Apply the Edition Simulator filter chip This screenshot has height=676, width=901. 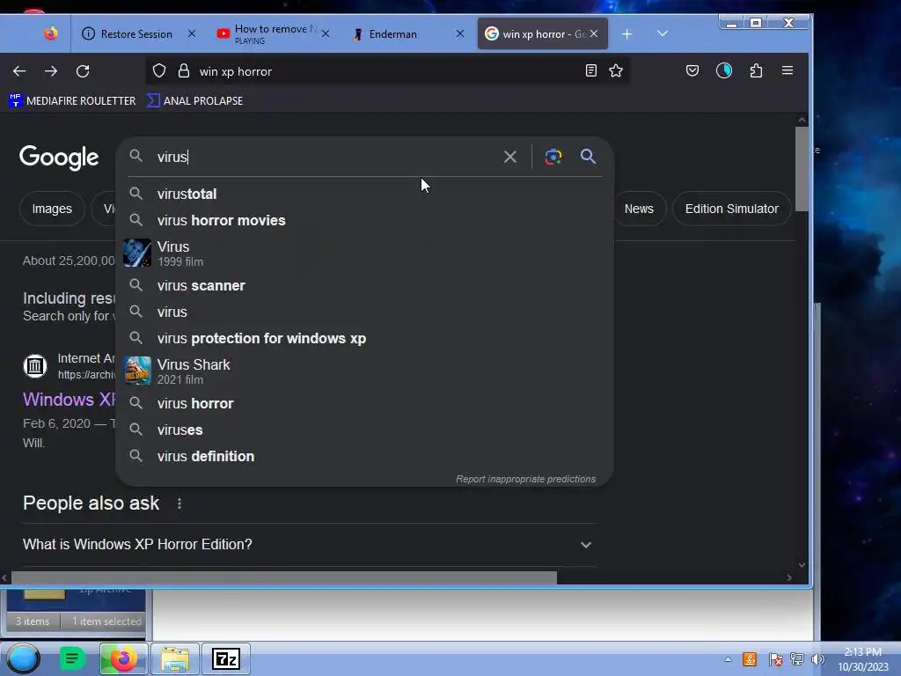(731, 209)
